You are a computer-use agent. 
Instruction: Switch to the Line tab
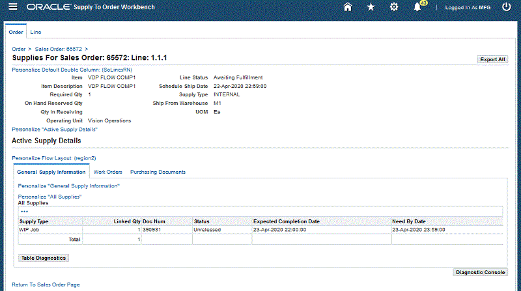(36, 32)
